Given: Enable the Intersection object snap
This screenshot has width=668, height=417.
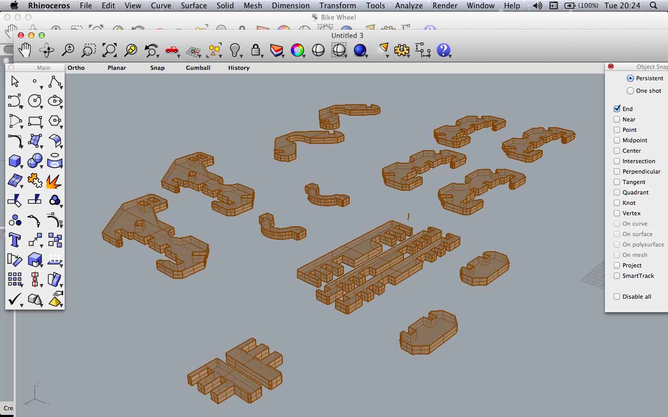Looking at the screenshot, I should coord(617,161).
